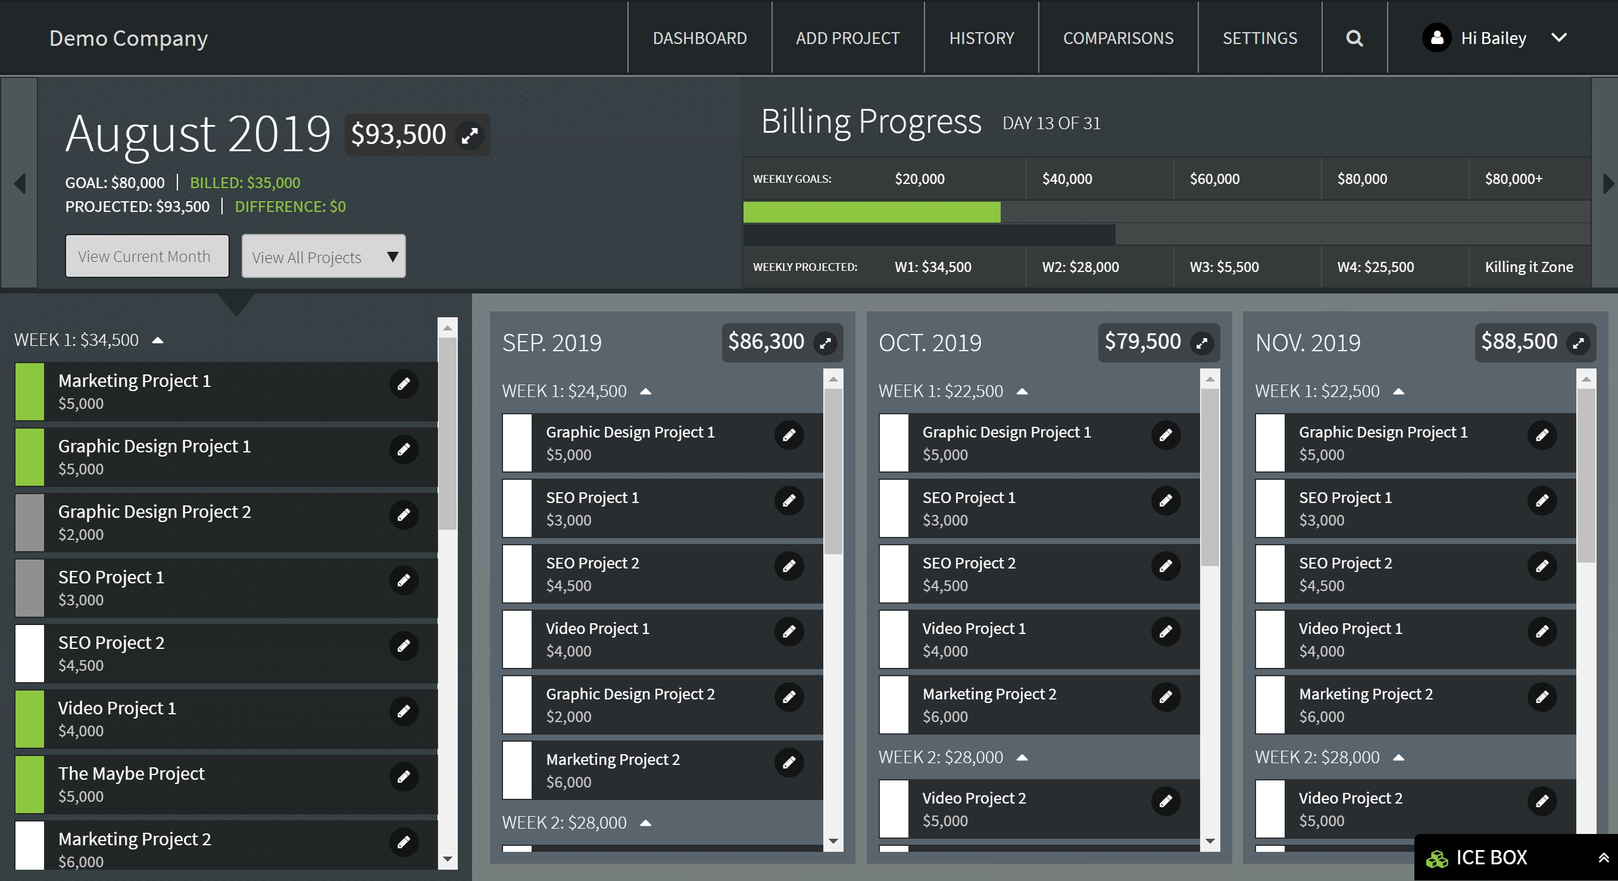Edit Marketing Project 2 in NOV. 2019

(x=1541, y=697)
